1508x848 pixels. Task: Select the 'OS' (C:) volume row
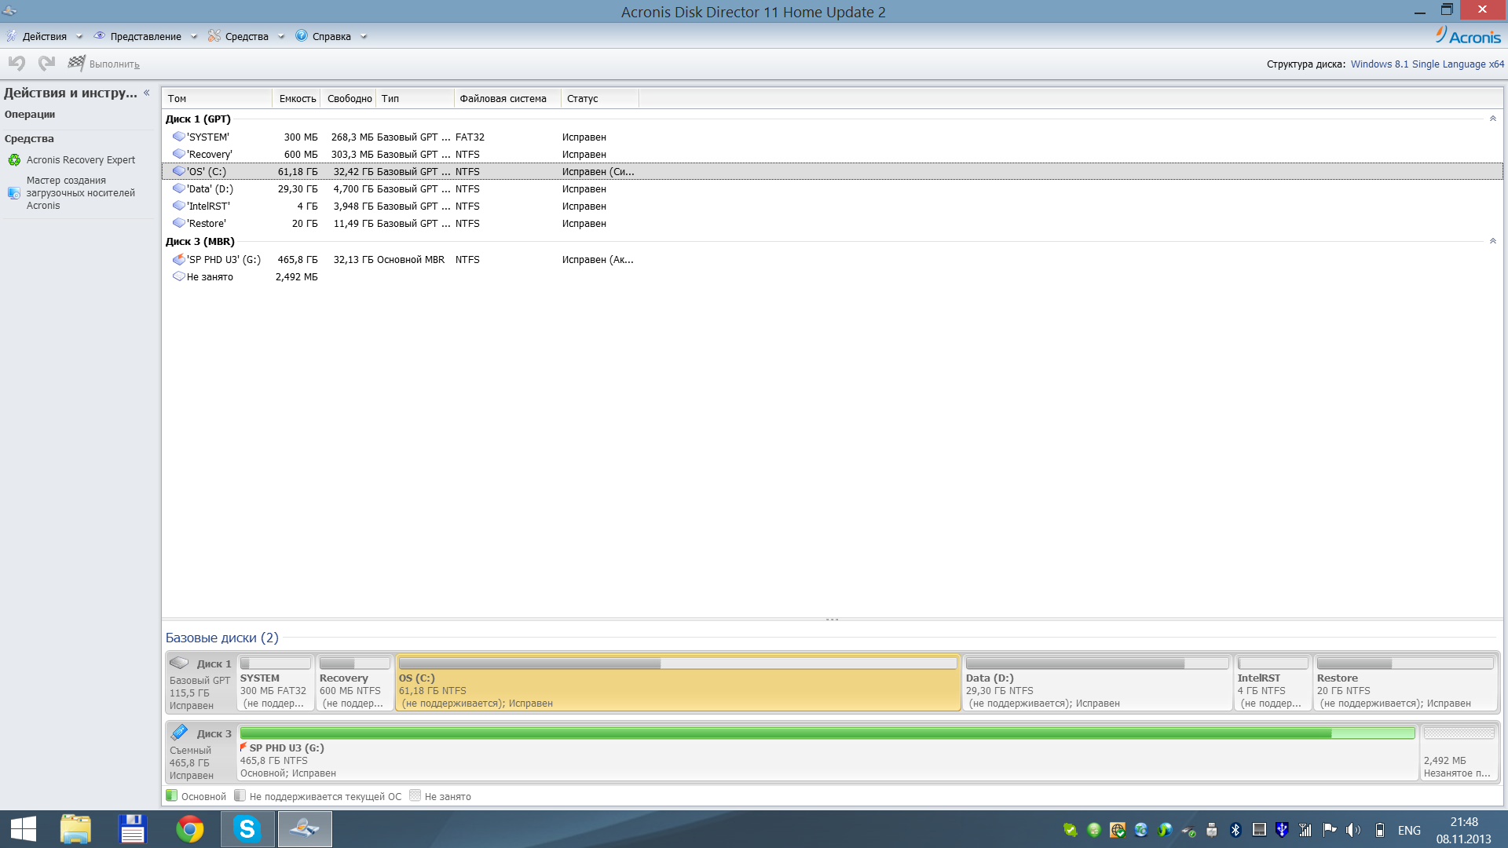[832, 171]
